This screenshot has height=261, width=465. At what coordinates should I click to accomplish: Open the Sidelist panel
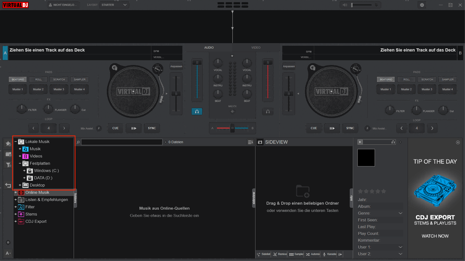click(x=263, y=254)
